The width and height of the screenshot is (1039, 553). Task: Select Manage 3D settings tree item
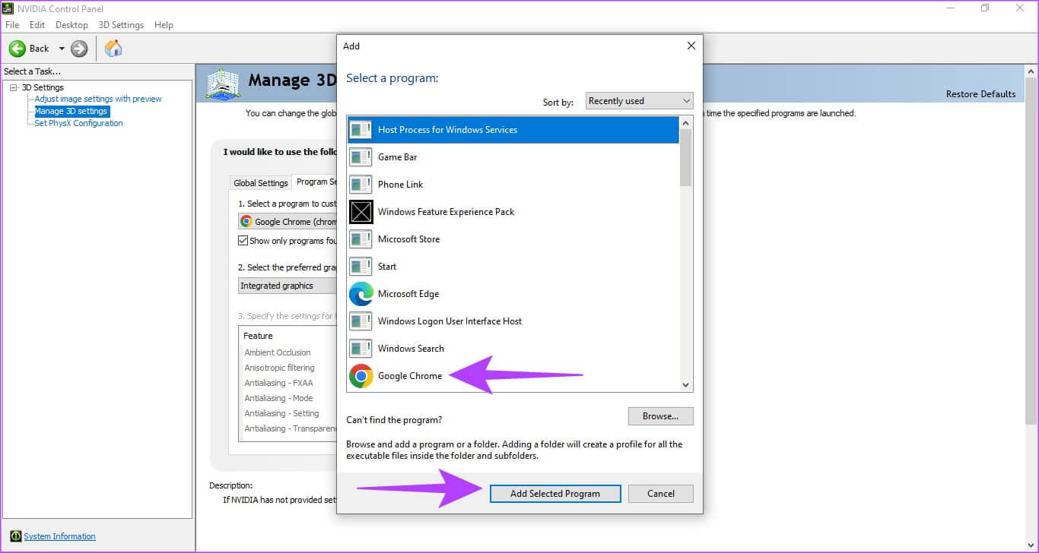pos(71,111)
